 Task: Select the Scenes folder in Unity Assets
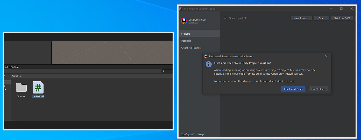tap(21, 87)
